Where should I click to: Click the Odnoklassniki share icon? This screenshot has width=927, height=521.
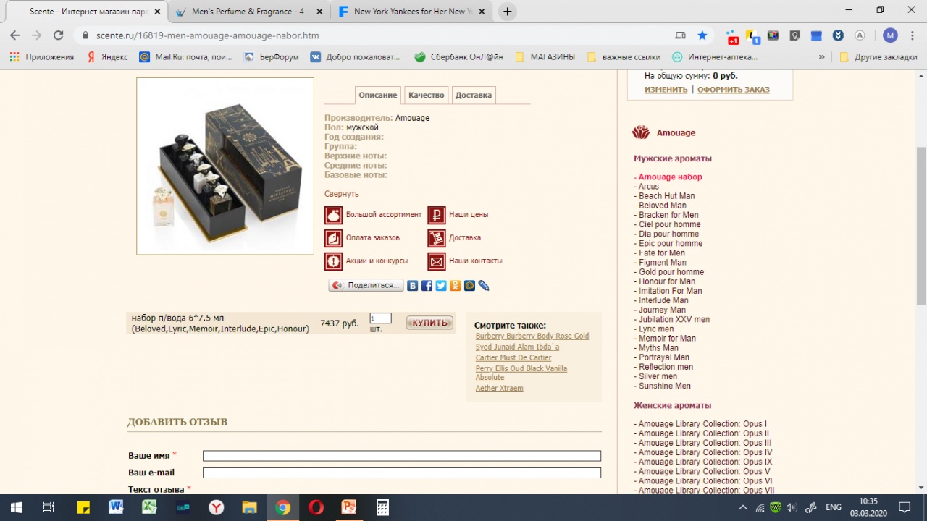(455, 286)
